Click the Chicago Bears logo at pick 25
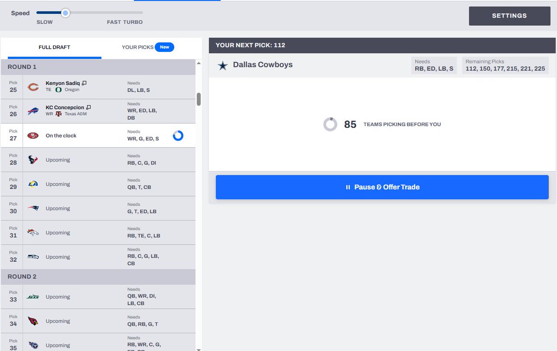 (x=33, y=87)
